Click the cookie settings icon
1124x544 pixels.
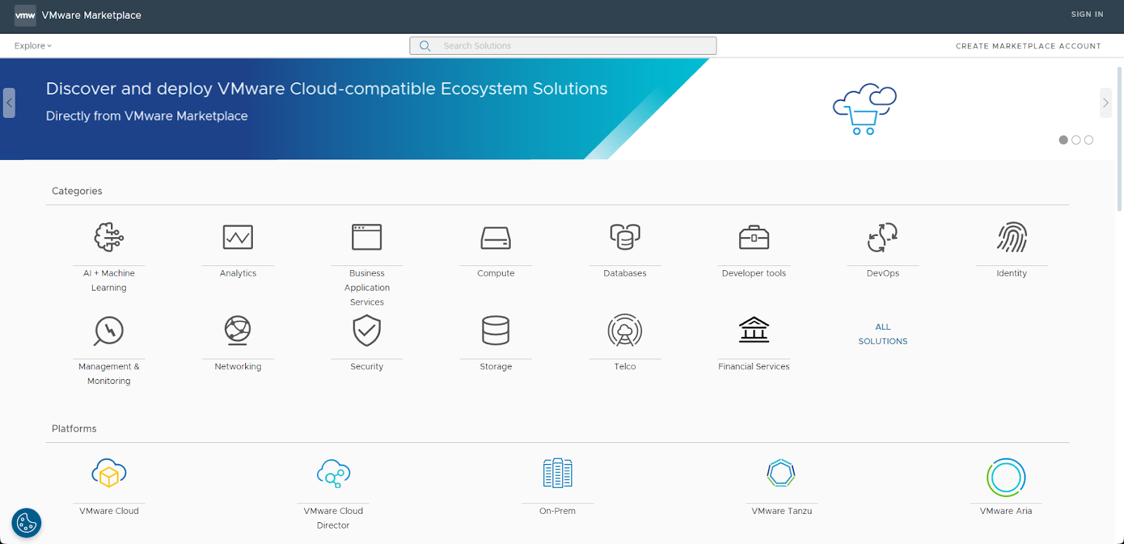pyautogui.click(x=27, y=523)
